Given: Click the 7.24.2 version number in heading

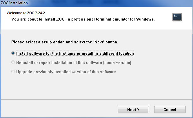Looking at the screenshot, I should (40, 13).
